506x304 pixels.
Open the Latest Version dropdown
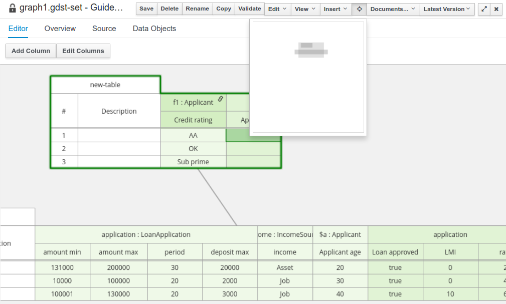click(447, 9)
